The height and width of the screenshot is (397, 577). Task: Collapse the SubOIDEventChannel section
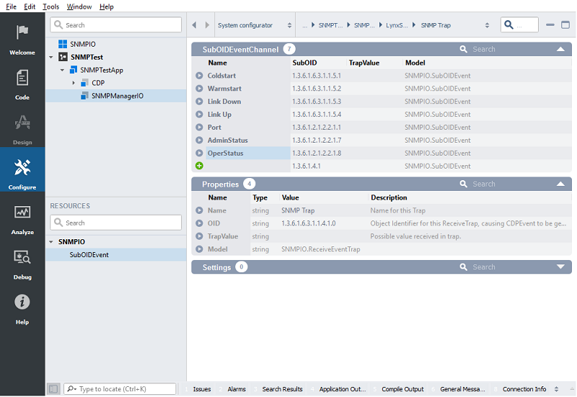click(560, 49)
